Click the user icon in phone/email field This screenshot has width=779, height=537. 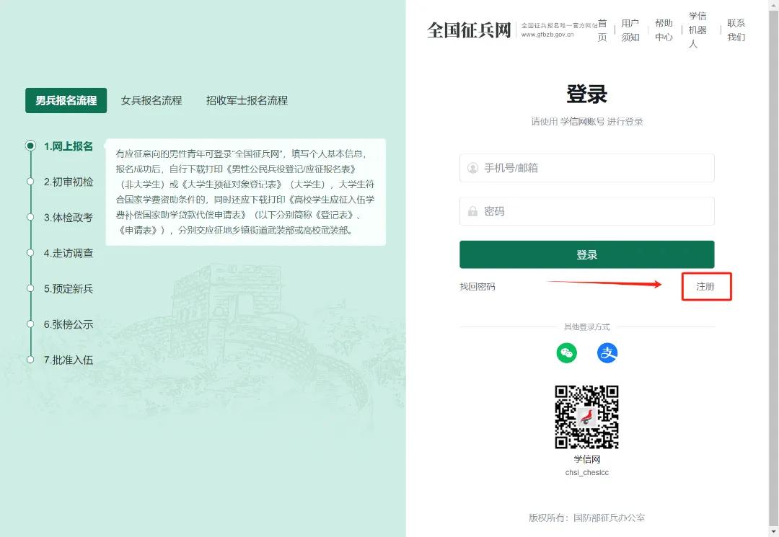[472, 168]
